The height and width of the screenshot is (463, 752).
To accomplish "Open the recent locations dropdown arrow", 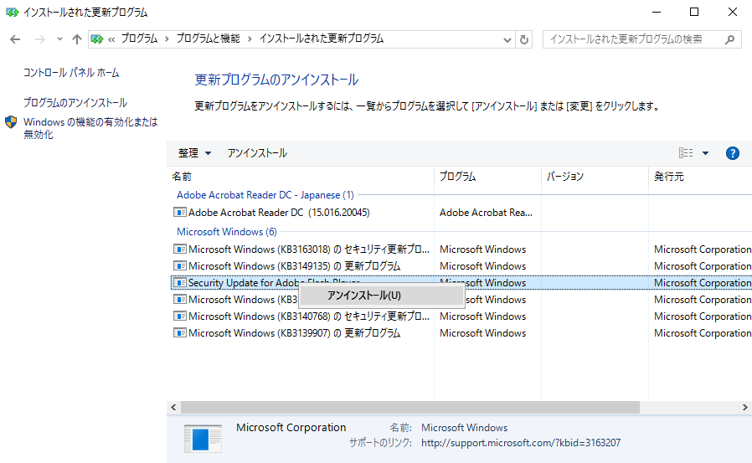I will click(59, 39).
